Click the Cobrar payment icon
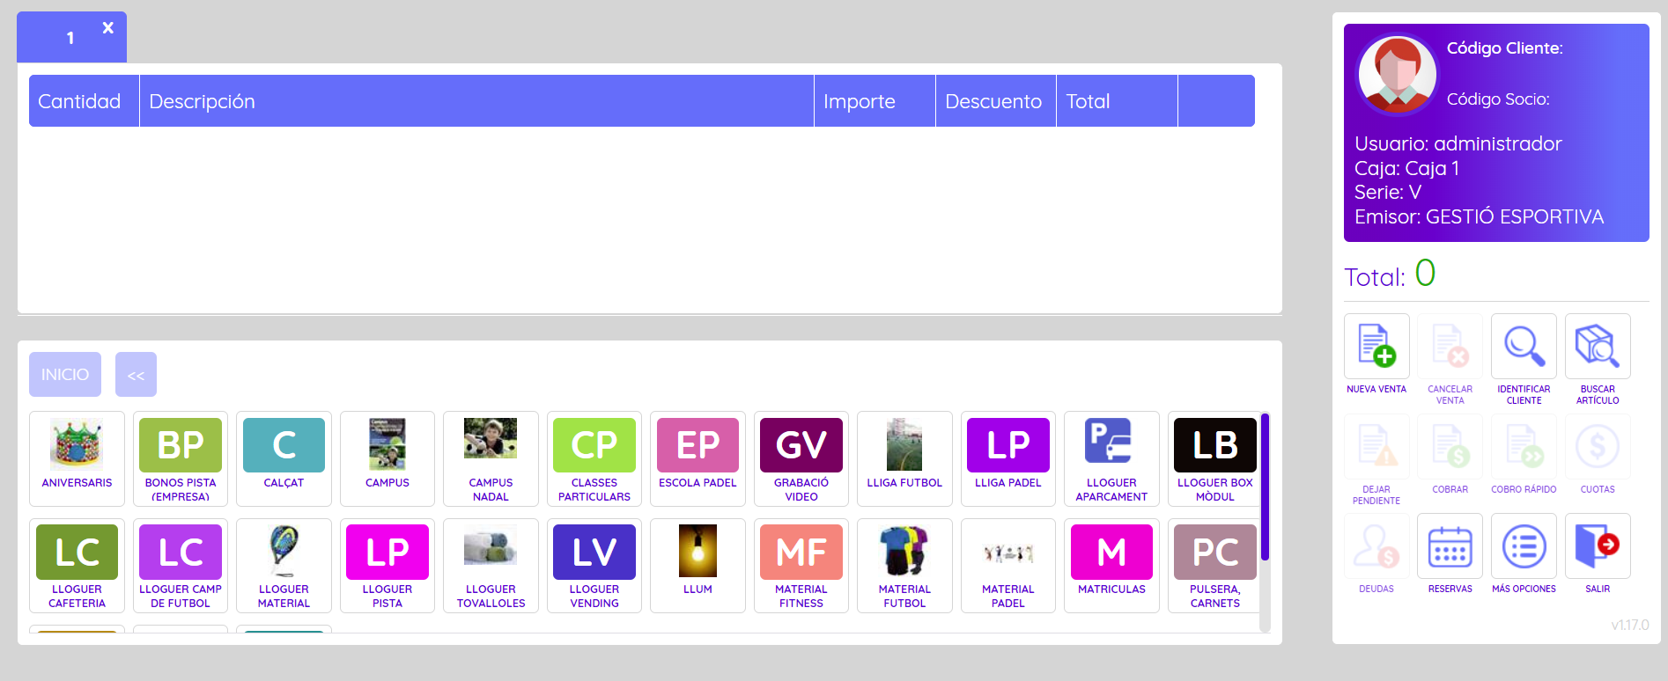Viewport: 1668px width, 681px height. click(1450, 447)
